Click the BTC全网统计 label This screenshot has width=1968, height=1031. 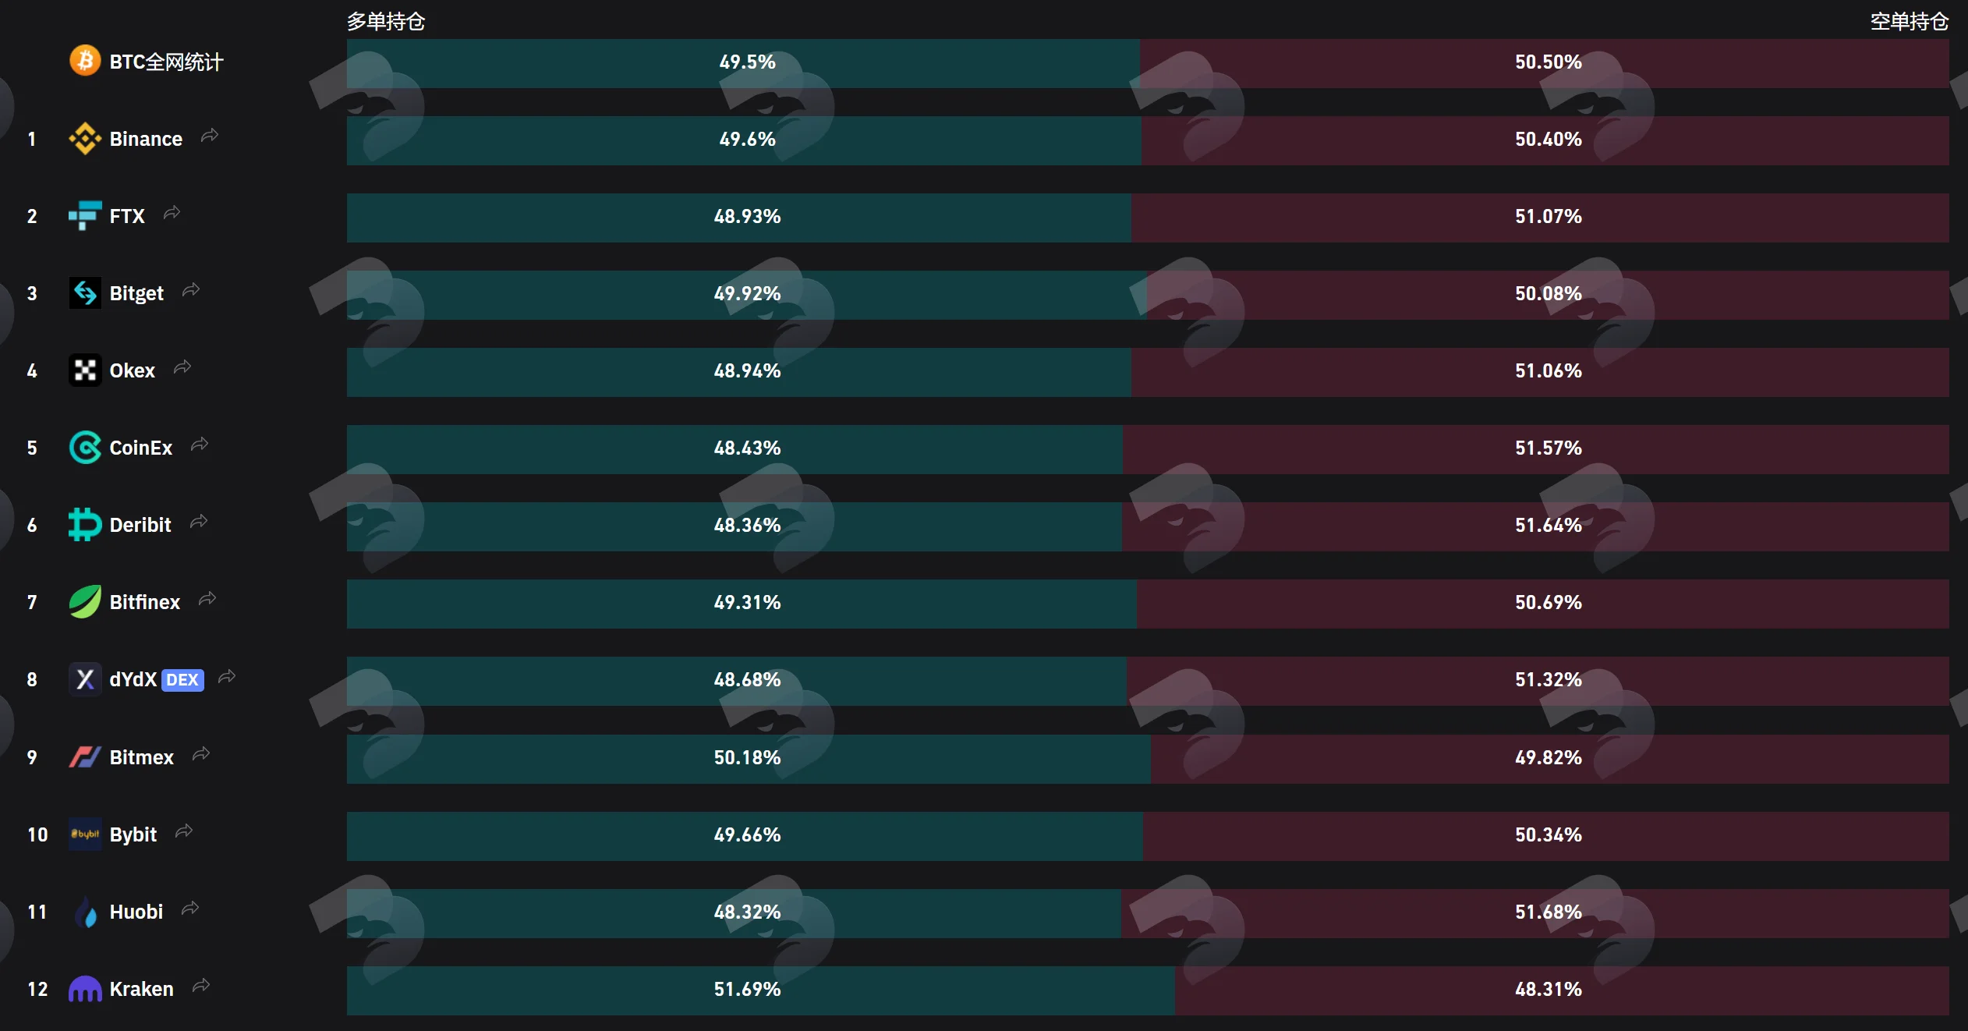[x=166, y=62]
